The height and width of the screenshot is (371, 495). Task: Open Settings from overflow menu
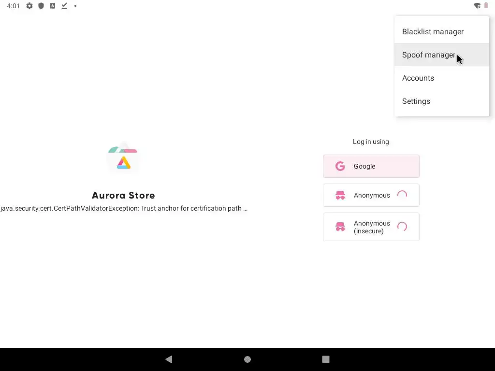(x=442, y=101)
